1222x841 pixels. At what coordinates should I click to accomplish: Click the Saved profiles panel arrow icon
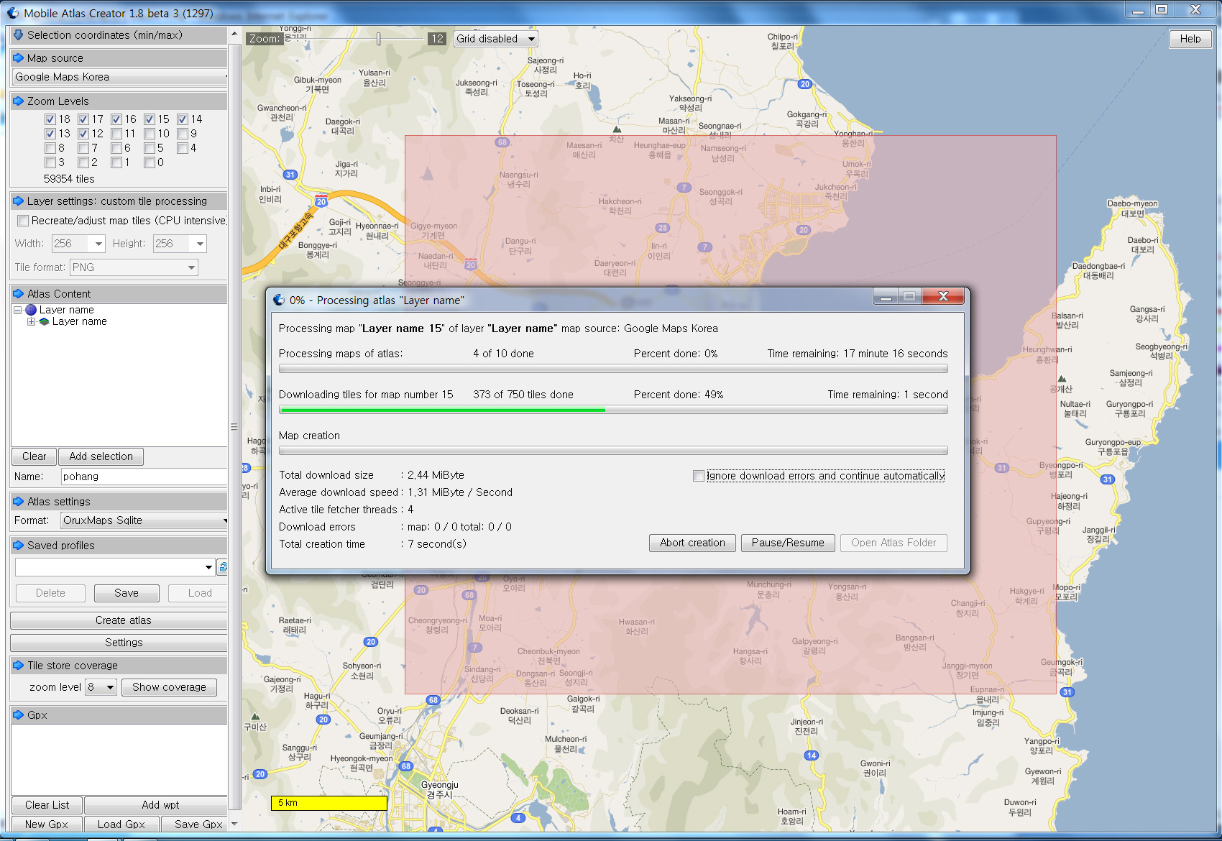pyautogui.click(x=19, y=545)
